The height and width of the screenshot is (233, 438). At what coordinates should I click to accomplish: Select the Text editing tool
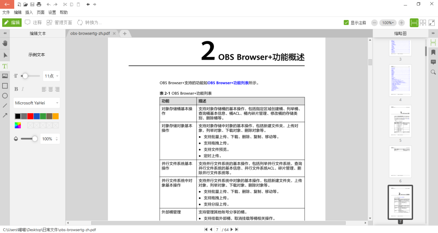pyautogui.click(x=5, y=66)
